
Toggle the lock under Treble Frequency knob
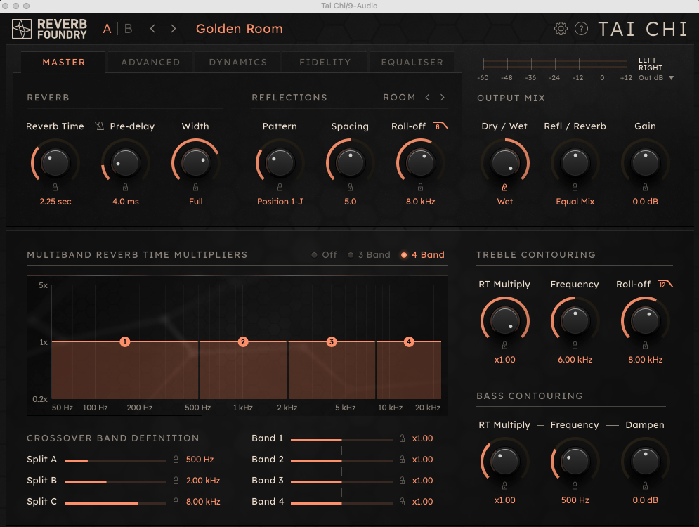[x=575, y=345]
